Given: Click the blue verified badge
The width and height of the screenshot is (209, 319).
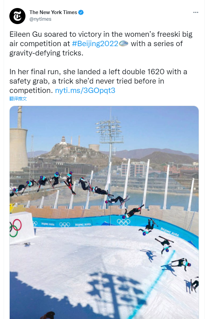Looking at the screenshot, I should tap(81, 12).
